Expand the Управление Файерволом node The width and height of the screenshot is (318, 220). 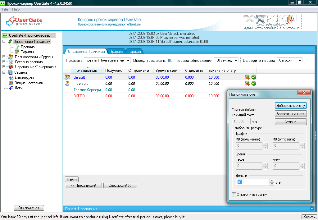pyautogui.click(x=4, y=66)
